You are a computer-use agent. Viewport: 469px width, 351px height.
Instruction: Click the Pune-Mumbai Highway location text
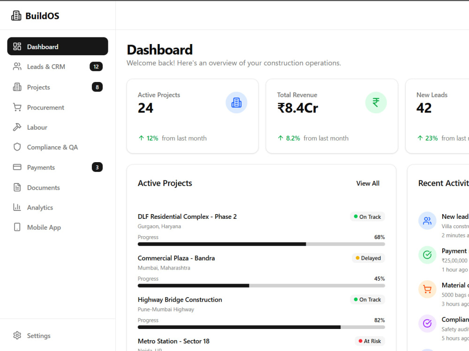(x=166, y=309)
